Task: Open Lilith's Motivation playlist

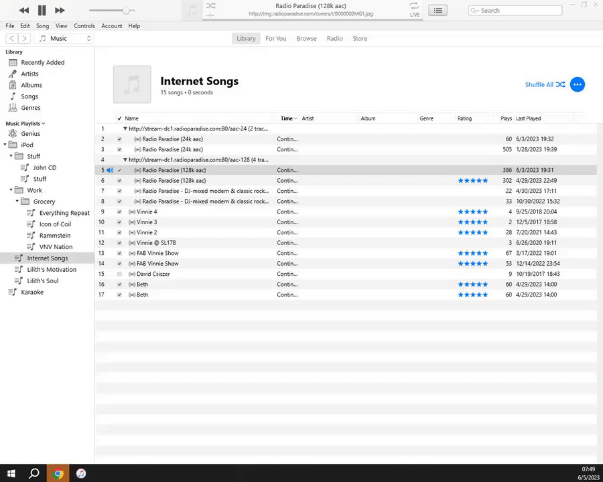Action: coord(52,269)
